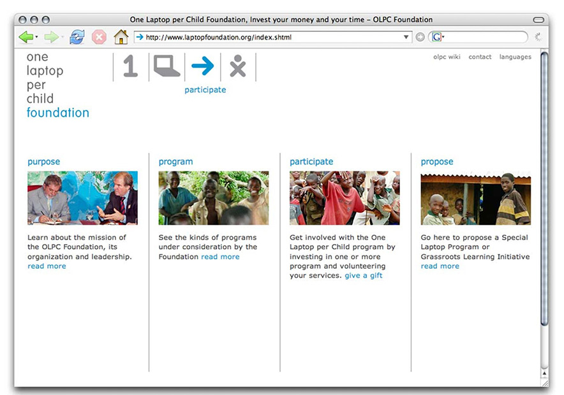Image resolution: width=564 pixels, height=395 pixels.
Task: Go to the Home page icon
Action: (121, 37)
